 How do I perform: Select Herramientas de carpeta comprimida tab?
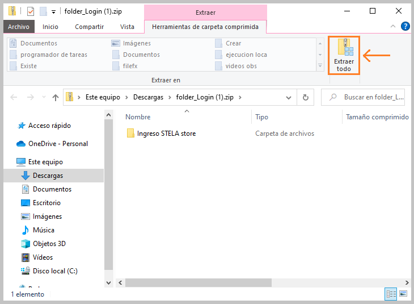coord(205,27)
